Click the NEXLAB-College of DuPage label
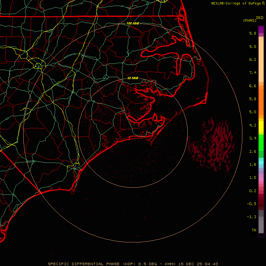Screen dimensions: 266x266 point(236,3)
